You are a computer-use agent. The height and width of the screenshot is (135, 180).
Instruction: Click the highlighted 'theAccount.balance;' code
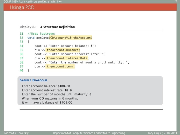[63, 50]
